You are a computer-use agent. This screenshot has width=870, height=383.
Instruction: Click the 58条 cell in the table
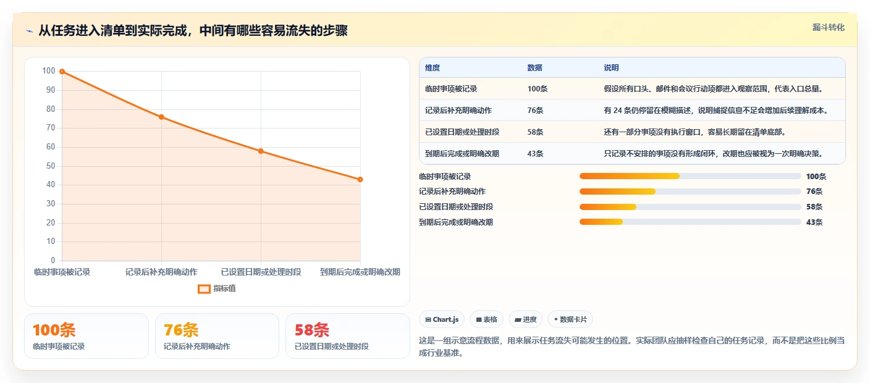pyautogui.click(x=536, y=132)
